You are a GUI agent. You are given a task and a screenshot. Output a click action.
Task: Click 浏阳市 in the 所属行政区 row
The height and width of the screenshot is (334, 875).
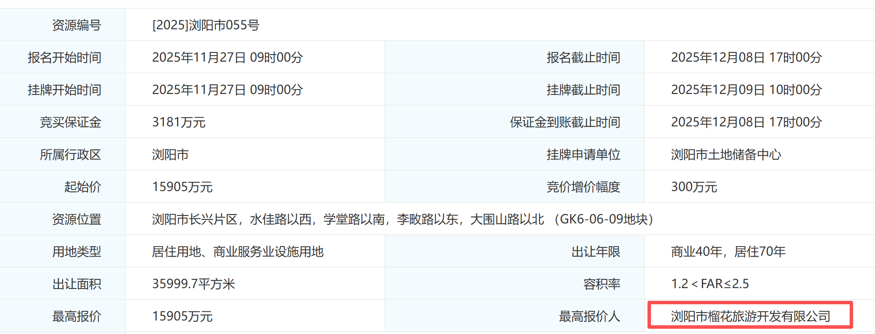[170, 154]
